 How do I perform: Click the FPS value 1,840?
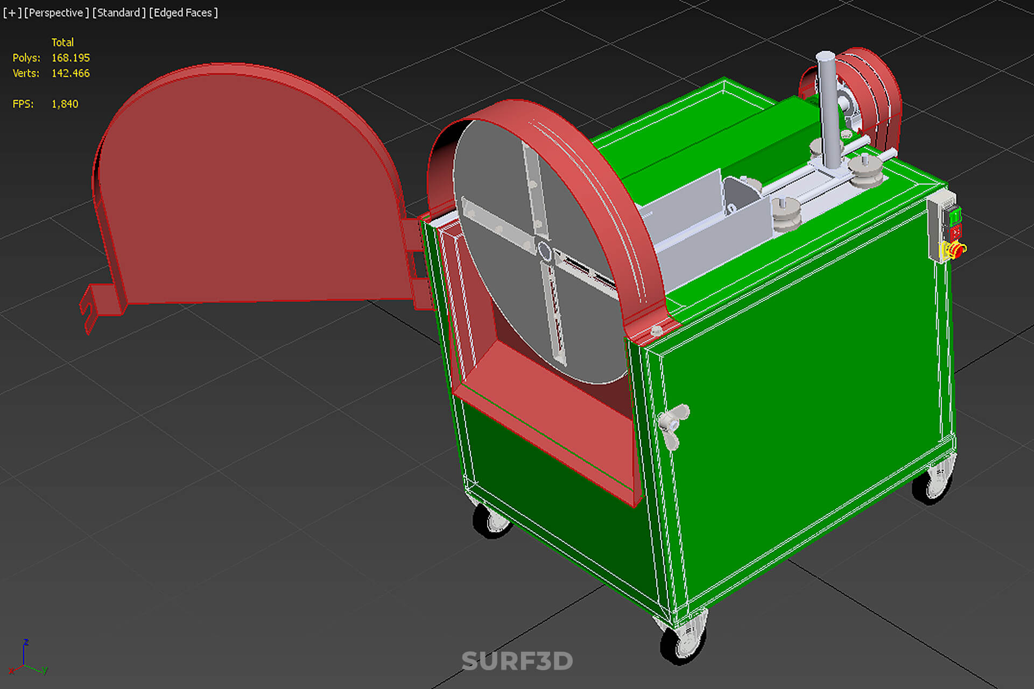(65, 104)
